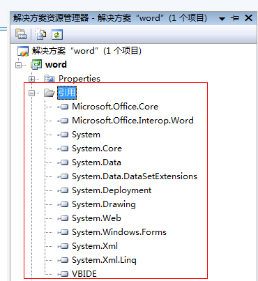Image resolution: width=258 pixels, height=281 pixels.
Task: Collapse the 引用 references node
Action: pos(32,93)
